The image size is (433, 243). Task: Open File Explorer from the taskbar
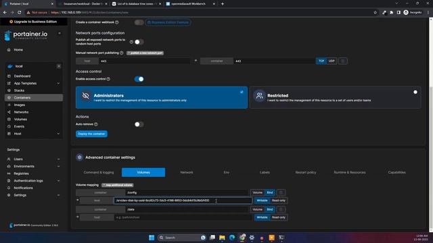click(222, 238)
